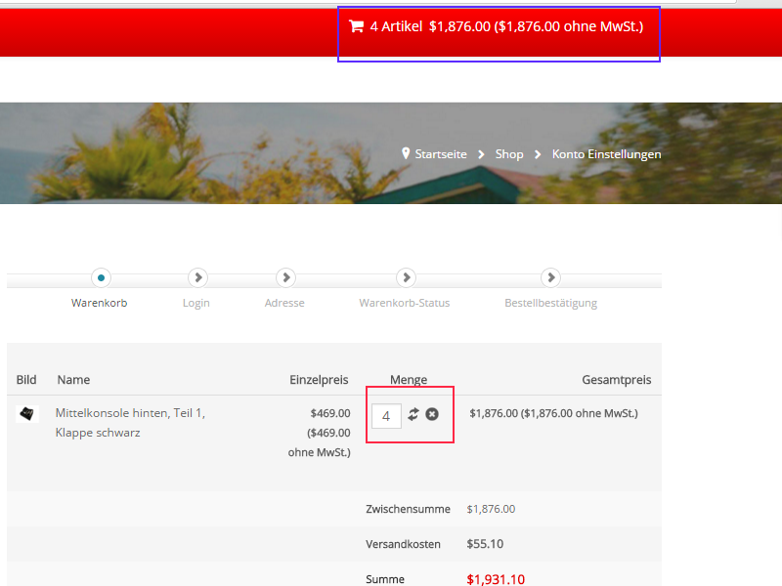Click the chevron between Startseite and Shop

[481, 154]
